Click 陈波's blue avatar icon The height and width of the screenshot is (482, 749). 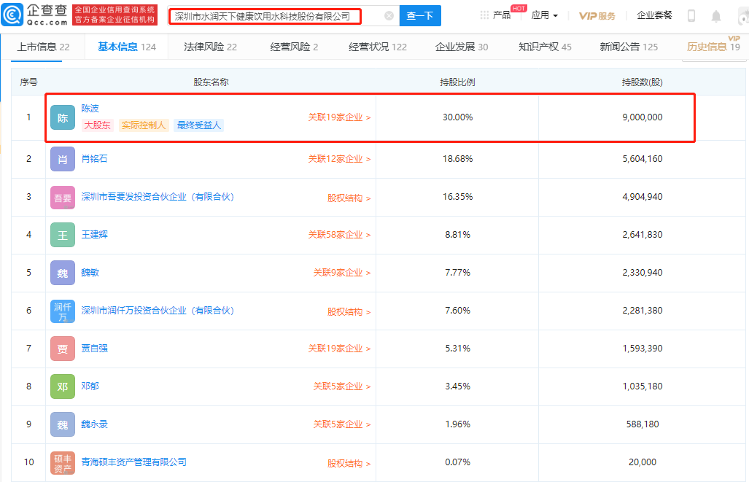63,117
